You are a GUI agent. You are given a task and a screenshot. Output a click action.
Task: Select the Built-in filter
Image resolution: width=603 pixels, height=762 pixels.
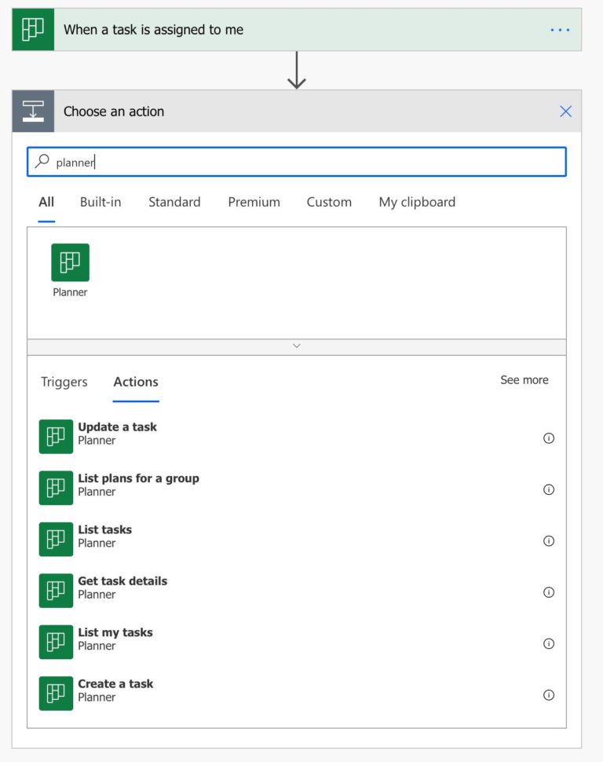[x=100, y=202]
